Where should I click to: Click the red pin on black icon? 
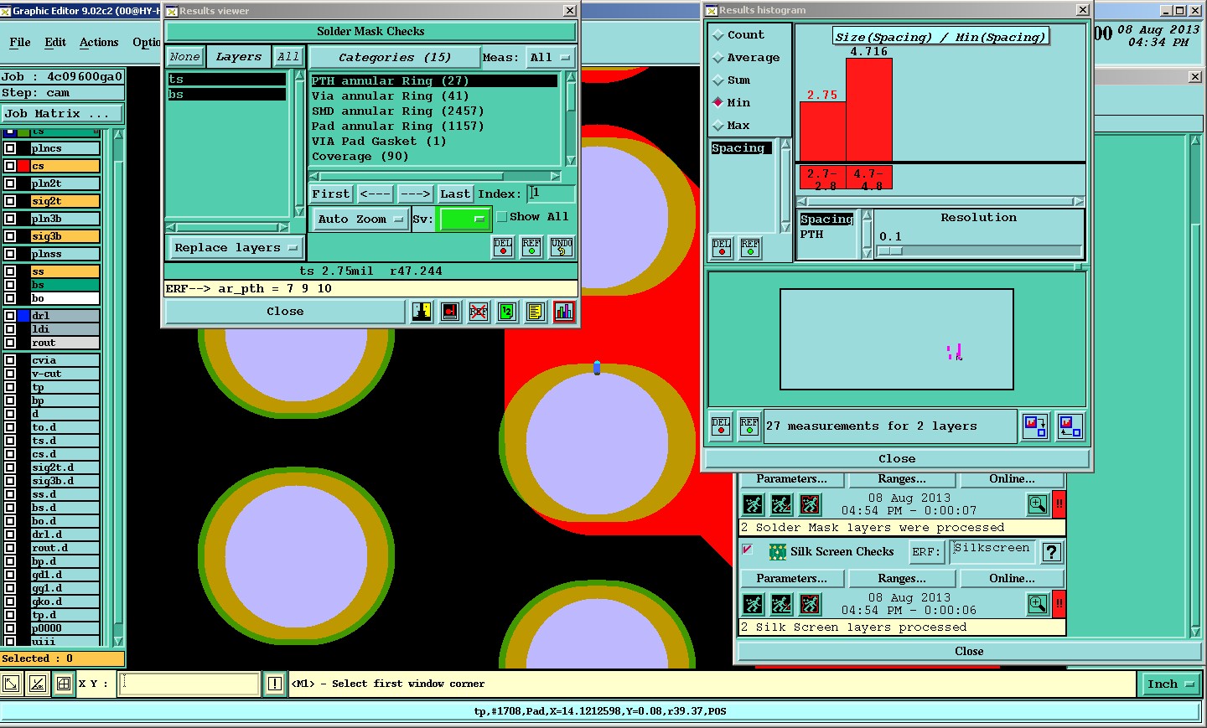click(x=450, y=312)
